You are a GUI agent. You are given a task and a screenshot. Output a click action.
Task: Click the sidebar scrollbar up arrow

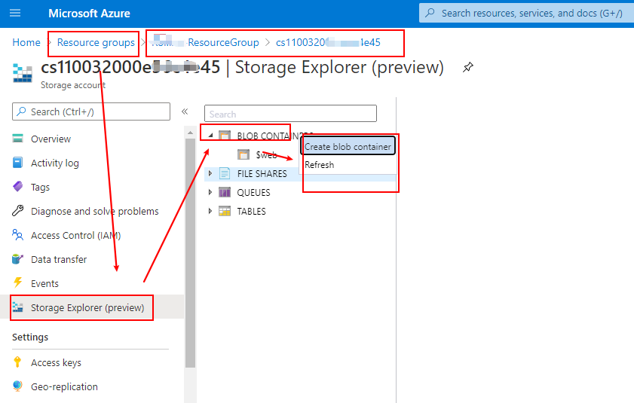[191, 133]
